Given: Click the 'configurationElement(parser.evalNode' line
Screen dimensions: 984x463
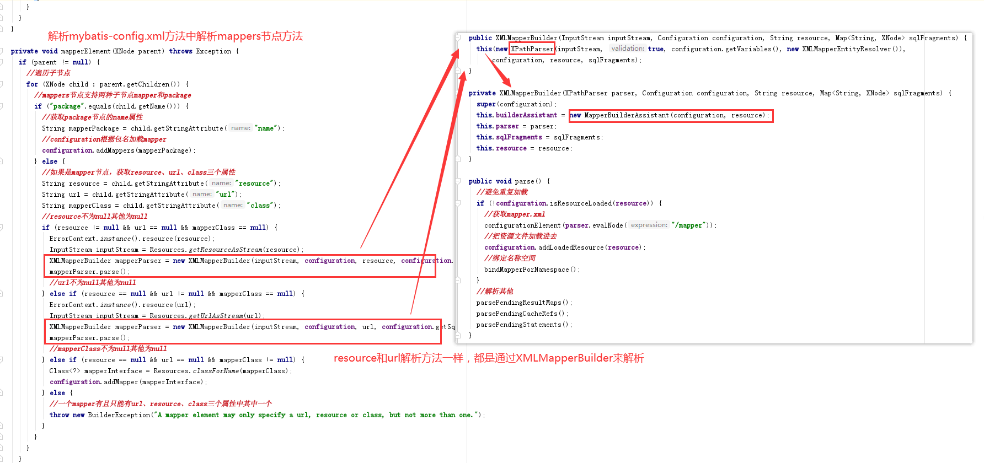Looking at the screenshot, I should [x=601, y=225].
